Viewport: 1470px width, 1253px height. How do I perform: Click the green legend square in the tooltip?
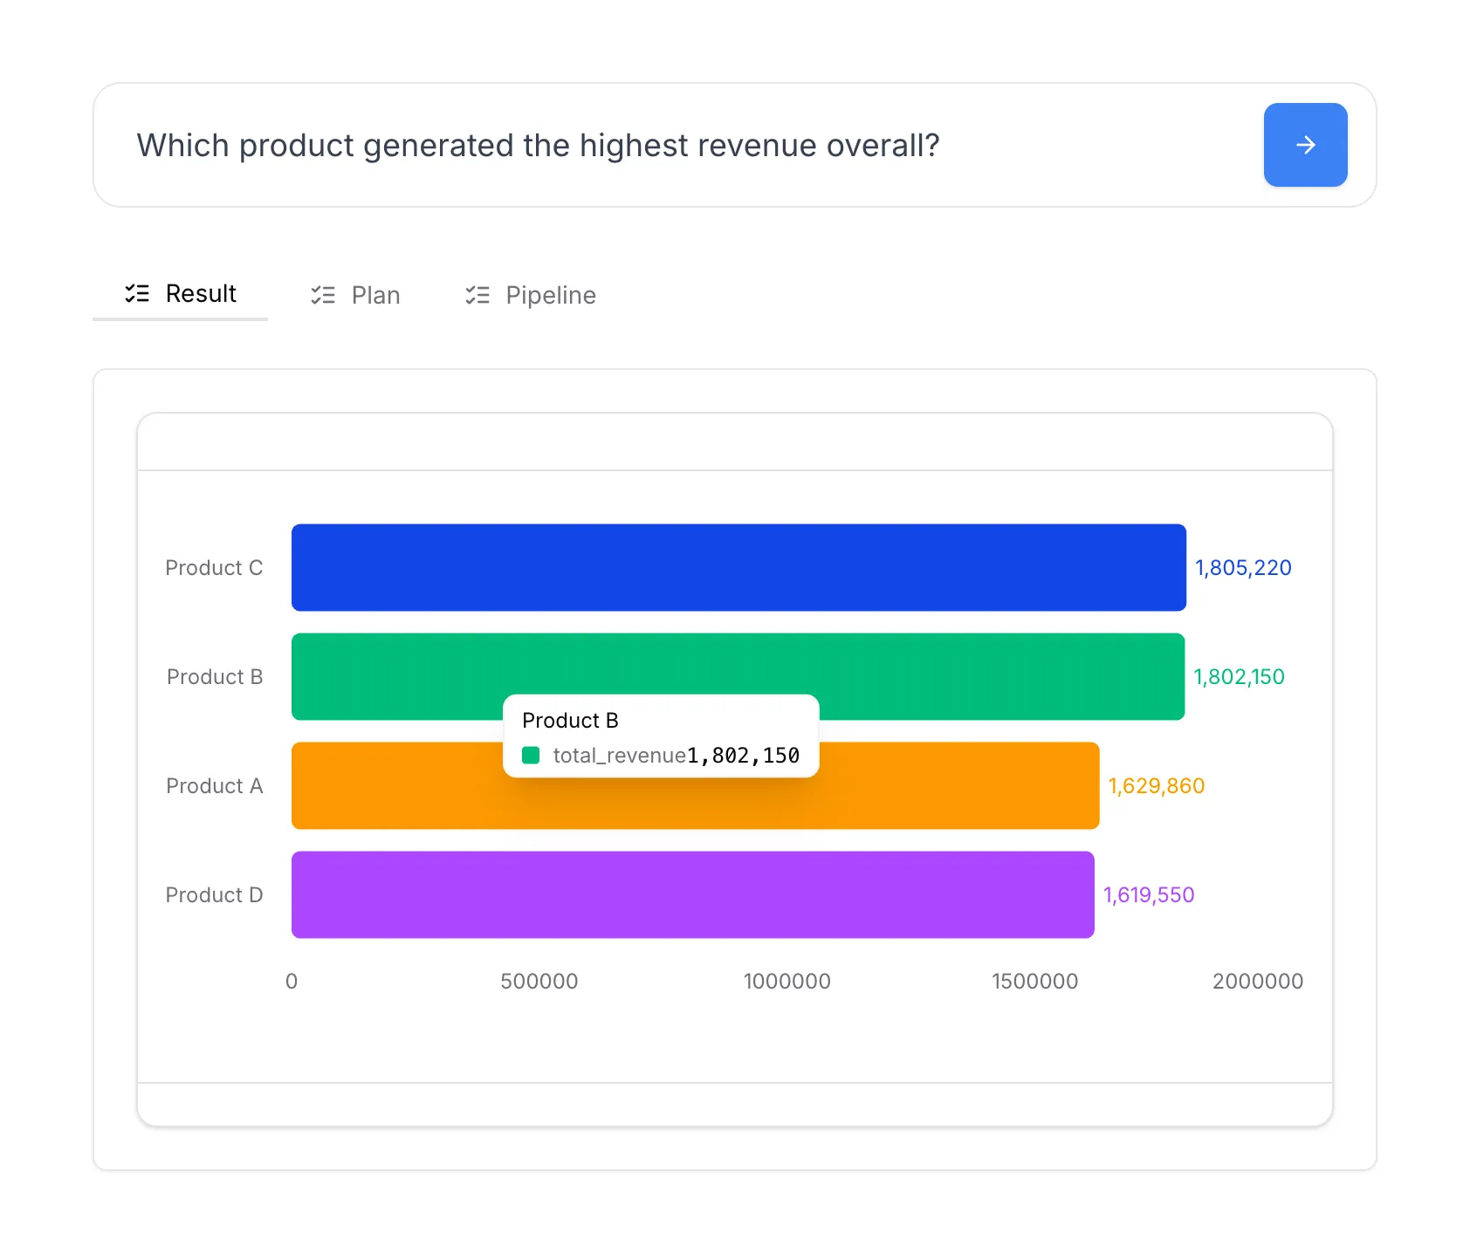tap(531, 754)
